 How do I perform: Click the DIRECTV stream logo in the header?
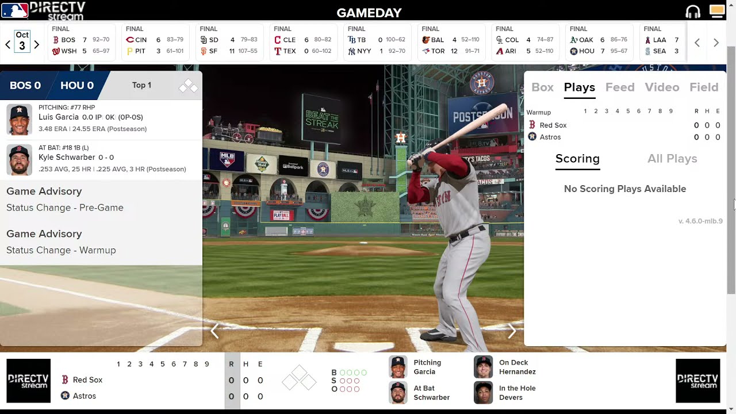pos(57,10)
